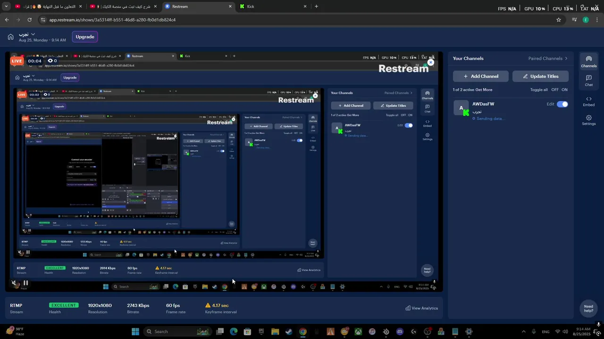Open the Embed panel in right sidebar

click(x=588, y=101)
